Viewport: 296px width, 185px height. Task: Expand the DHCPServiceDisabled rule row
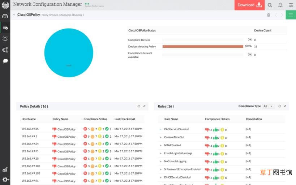coord(161,177)
